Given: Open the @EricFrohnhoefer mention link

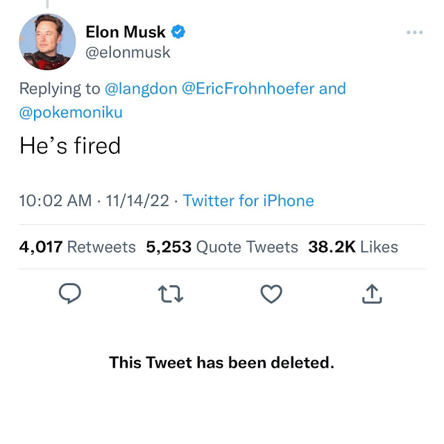Looking at the screenshot, I should click(248, 89).
